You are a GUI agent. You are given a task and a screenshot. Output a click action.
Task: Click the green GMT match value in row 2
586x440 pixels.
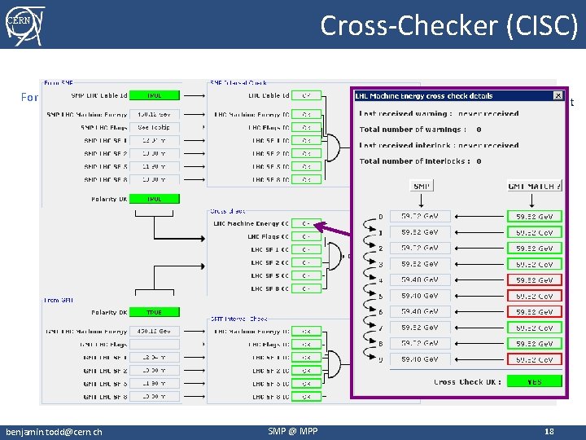535,248
